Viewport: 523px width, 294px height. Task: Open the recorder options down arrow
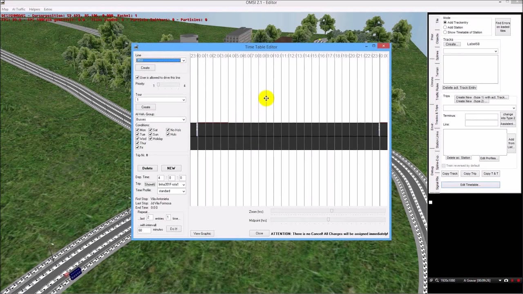click(x=500, y=281)
